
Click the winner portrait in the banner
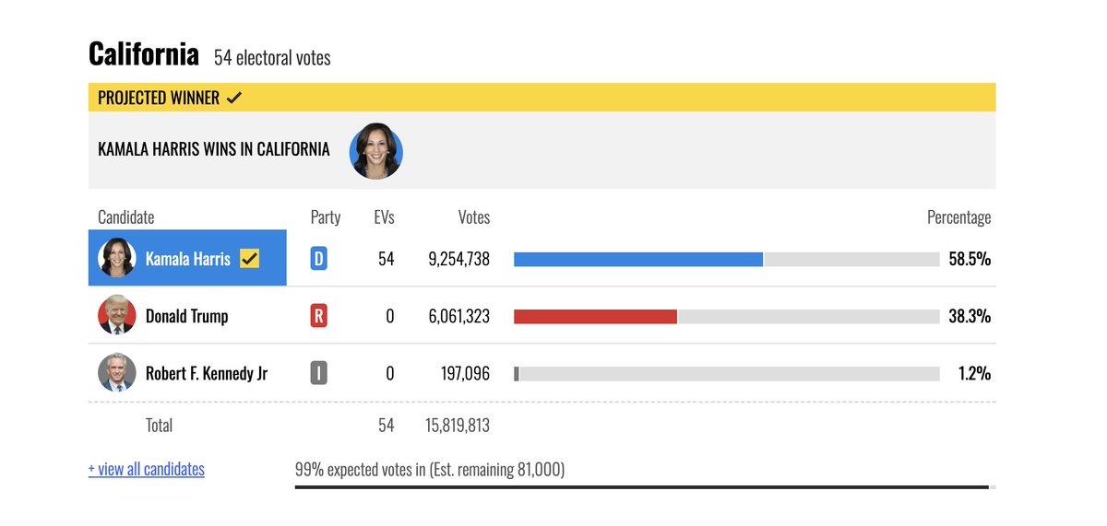tap(376, 151)
